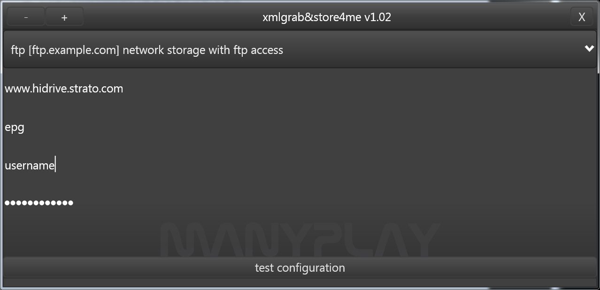Click "network storage with ftp access" label

(203, 50)
